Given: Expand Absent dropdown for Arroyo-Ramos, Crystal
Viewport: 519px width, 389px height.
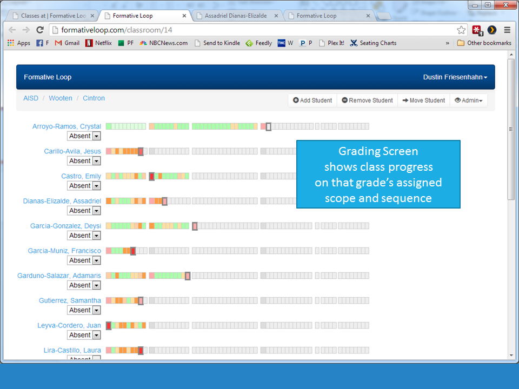Looking at the screenshot, I should 96,136.
